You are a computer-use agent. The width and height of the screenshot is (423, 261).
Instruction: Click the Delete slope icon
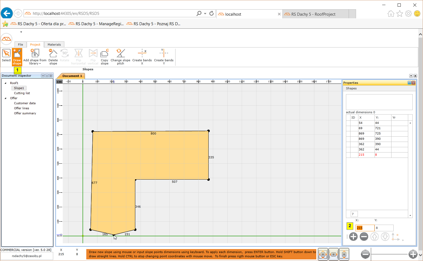pyautogui.click(x=53, y=56)
